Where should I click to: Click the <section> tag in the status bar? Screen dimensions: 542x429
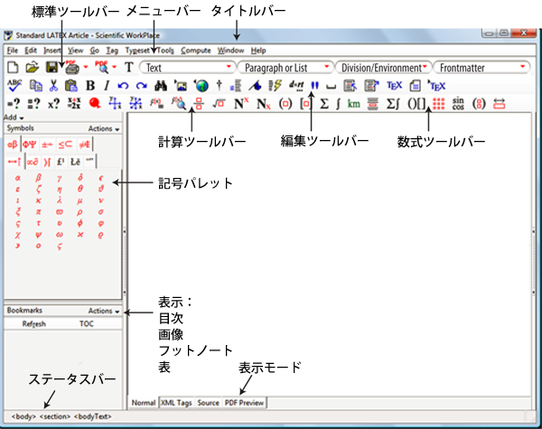tap(55, 416)
